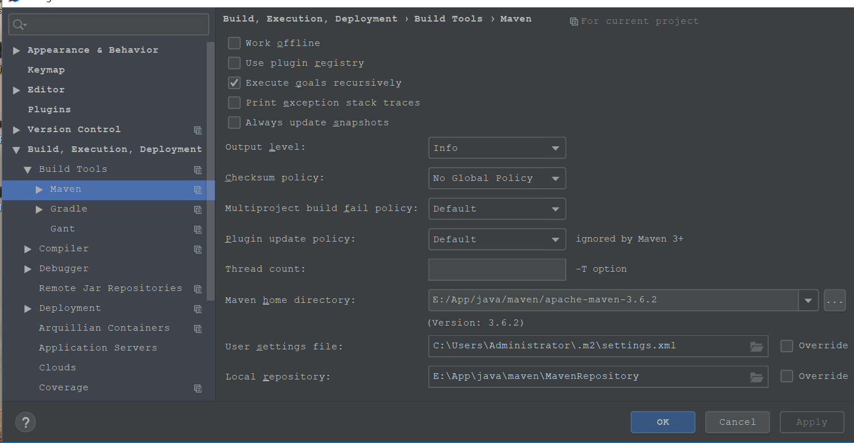Click project-level icon on the Gant row
Screen dimensions: 854x443
pyautogui.click(x=198, y=229)
